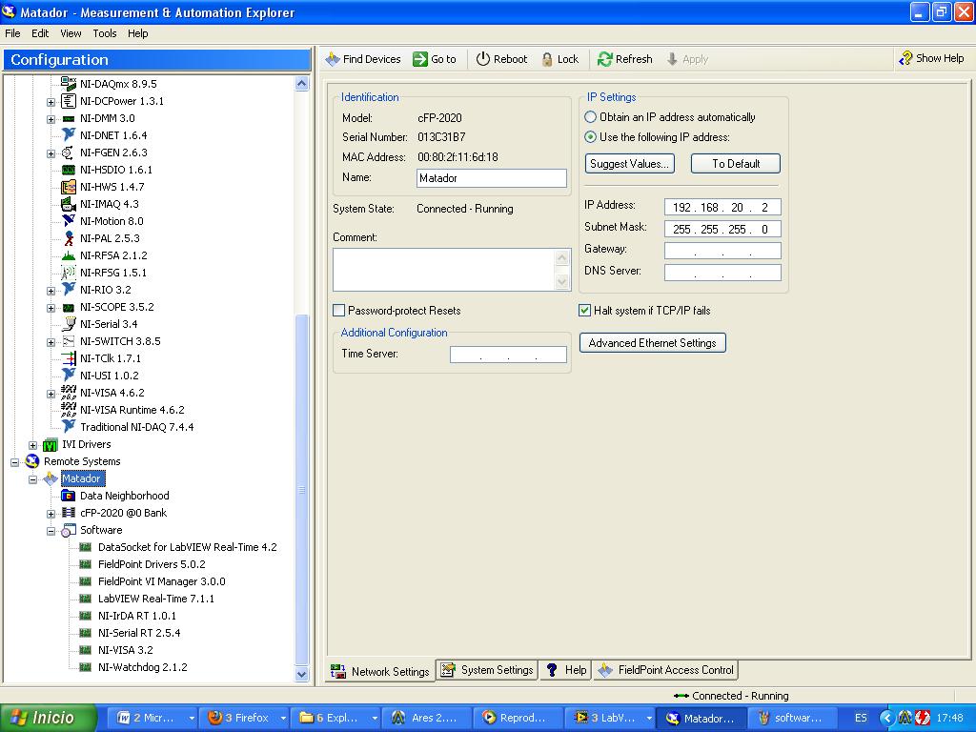Click the Name field containing Matador
976x732 pixels.
pyautogui.click(x=491, y=178)
